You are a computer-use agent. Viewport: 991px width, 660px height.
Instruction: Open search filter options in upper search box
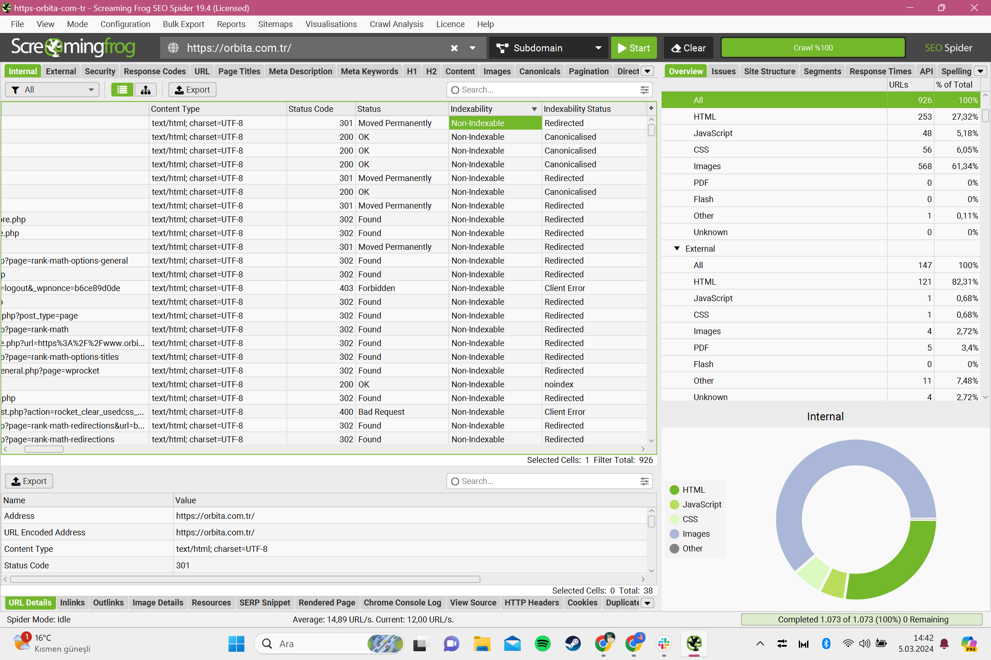[645, 90]
